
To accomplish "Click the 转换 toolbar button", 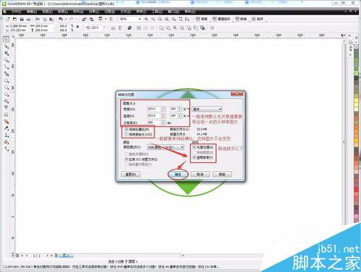I will coord(241,19).
